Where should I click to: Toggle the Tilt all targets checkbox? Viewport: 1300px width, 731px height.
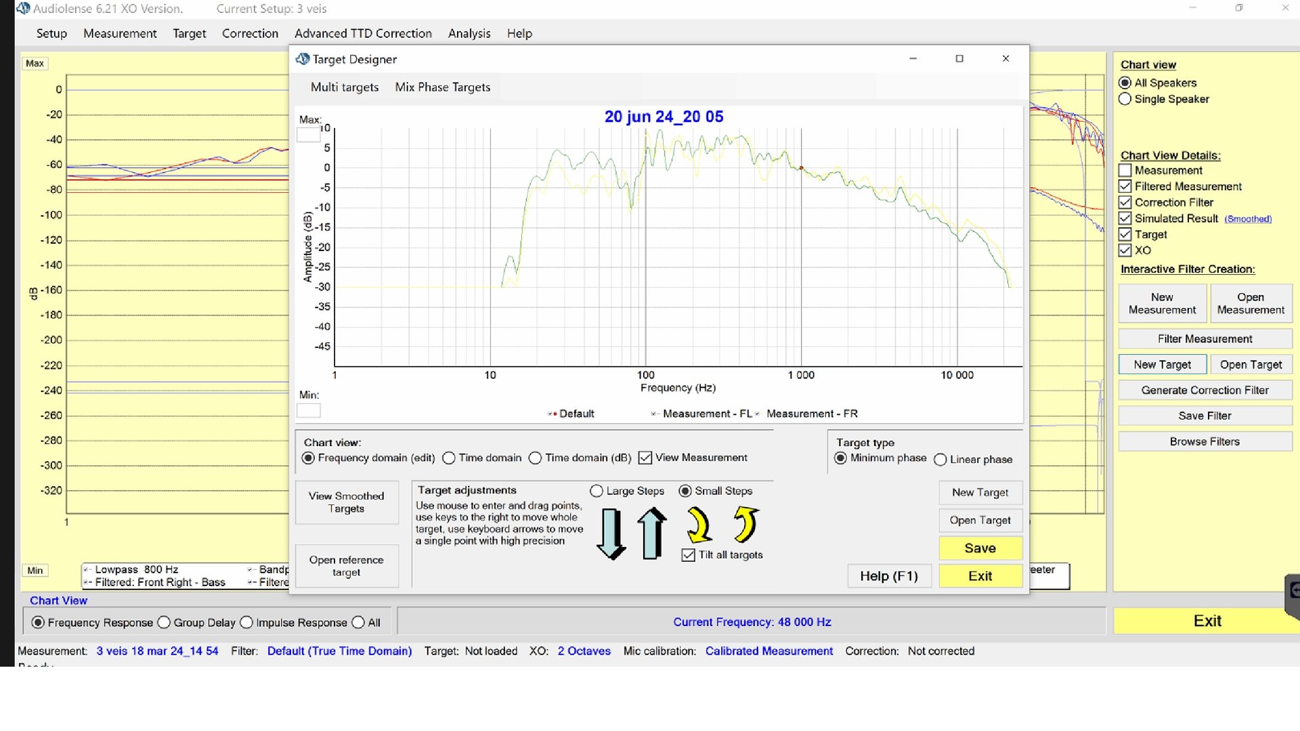pos(689,555)
